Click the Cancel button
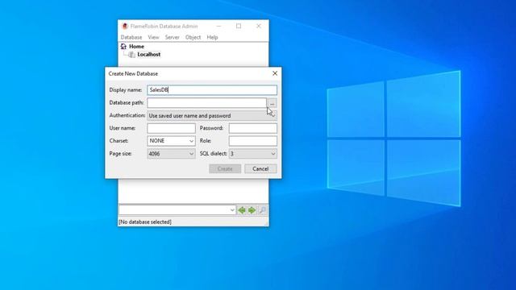This screenshot has width=516, height=290. (x=260, y=168)
